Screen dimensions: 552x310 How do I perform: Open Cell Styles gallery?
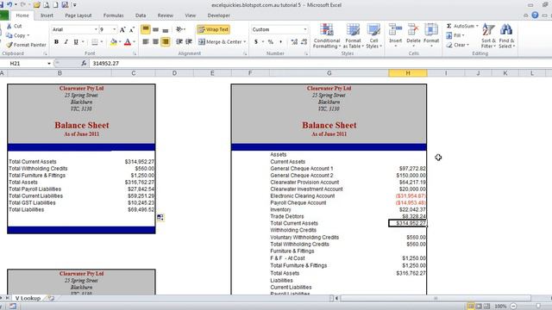tap(373, 36)
